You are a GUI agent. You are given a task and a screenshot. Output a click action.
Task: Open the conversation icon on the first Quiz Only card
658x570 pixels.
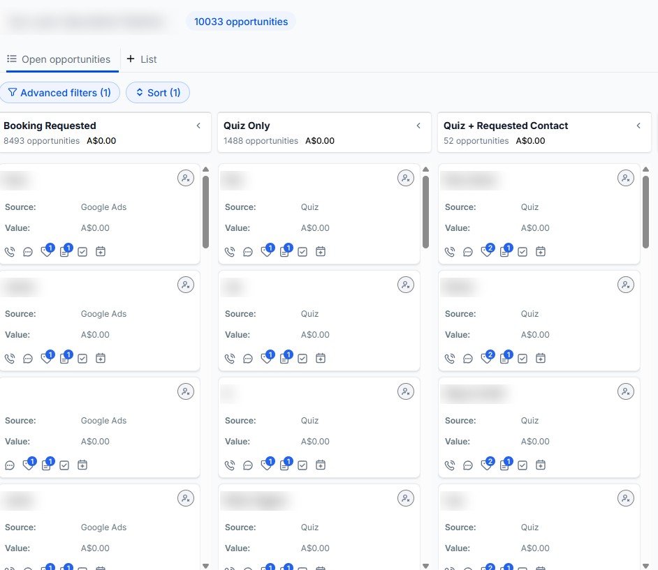[x=248, y=252]
